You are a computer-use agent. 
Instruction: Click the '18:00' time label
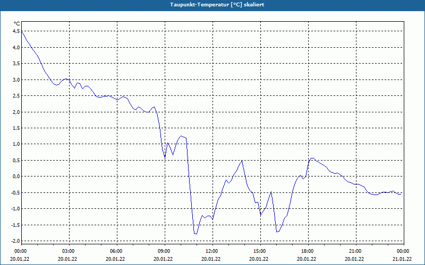pos(307,251)
